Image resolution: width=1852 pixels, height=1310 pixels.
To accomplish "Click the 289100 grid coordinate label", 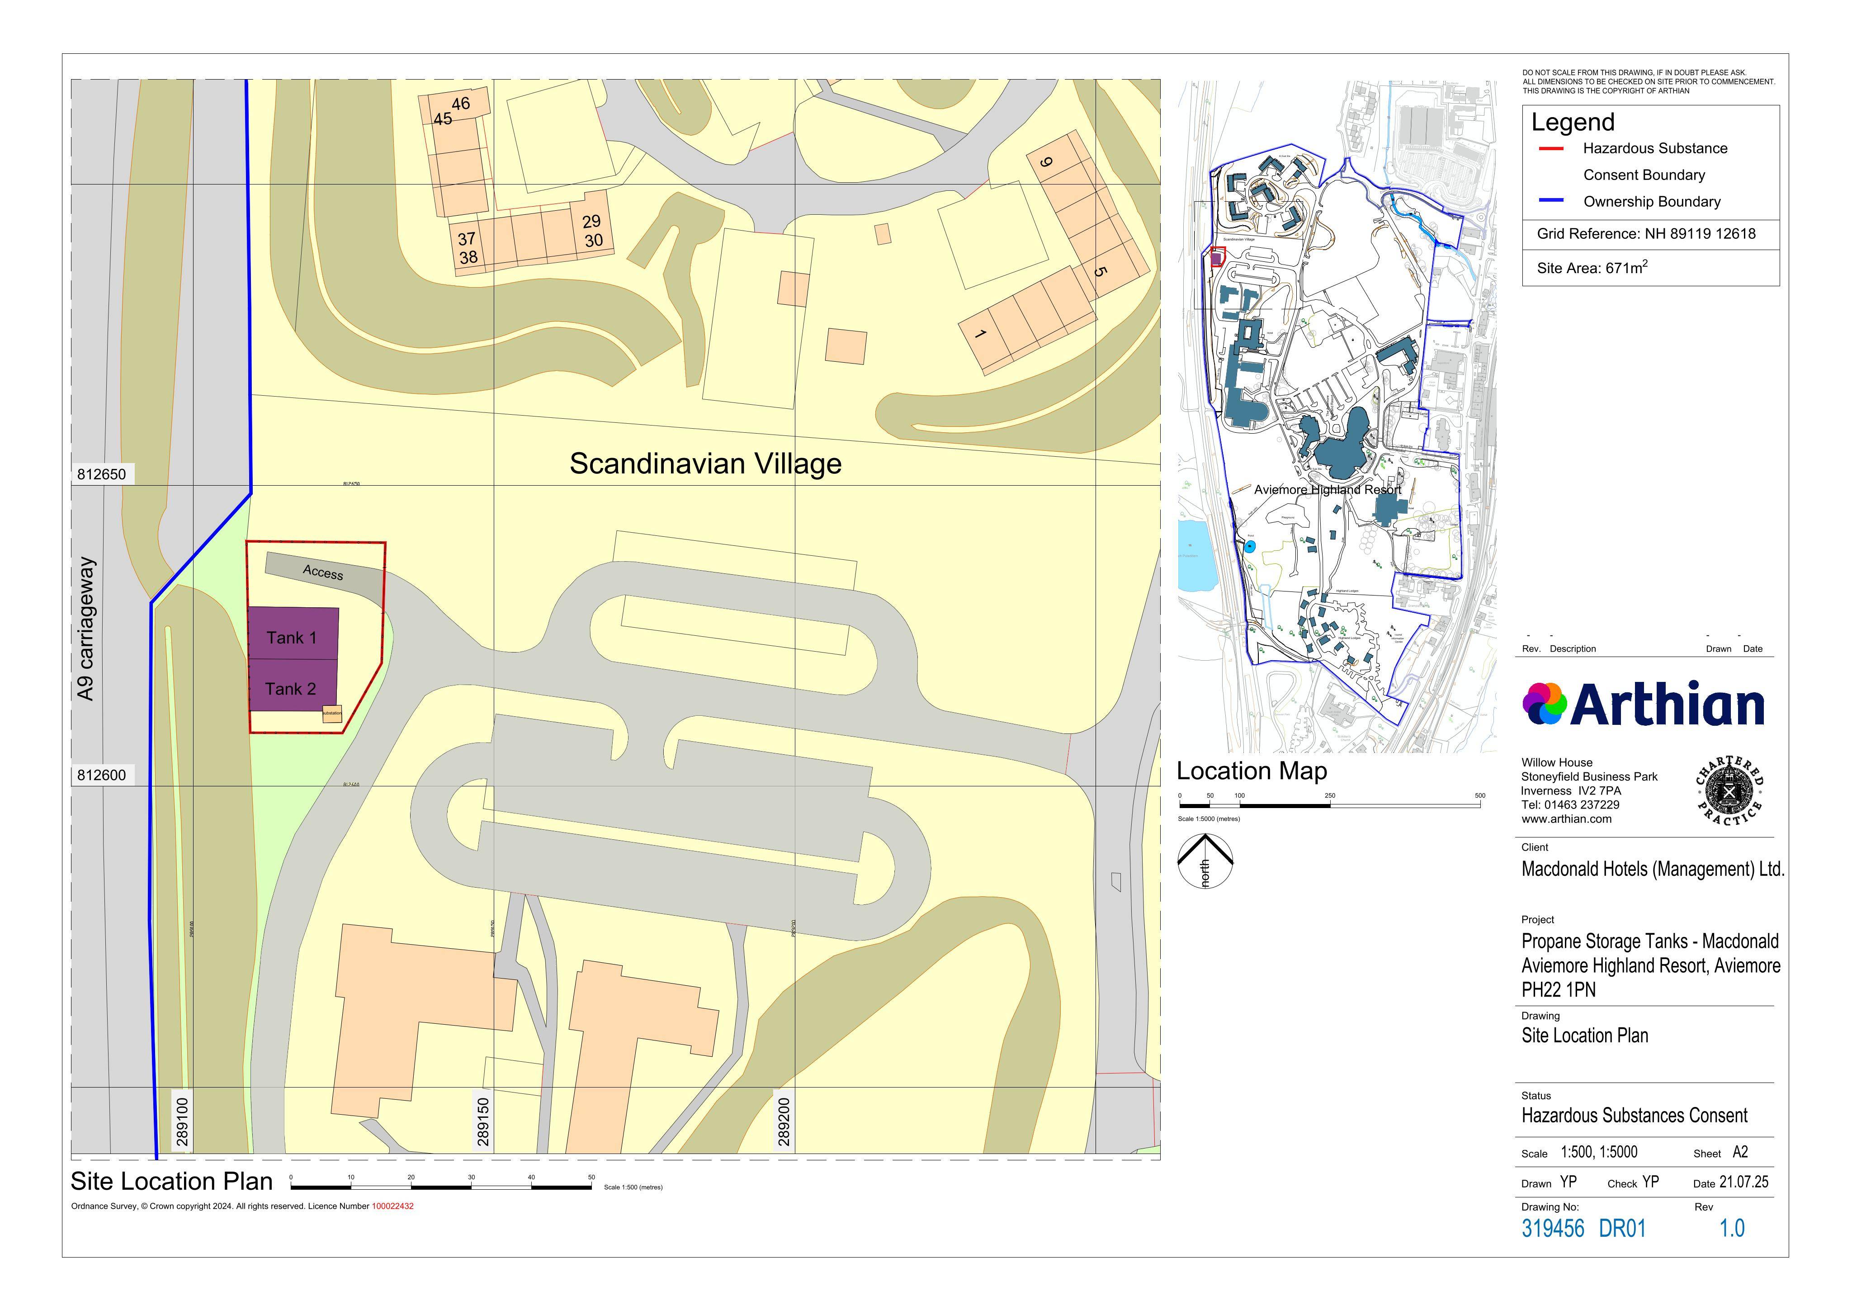I will (182, 1121).
